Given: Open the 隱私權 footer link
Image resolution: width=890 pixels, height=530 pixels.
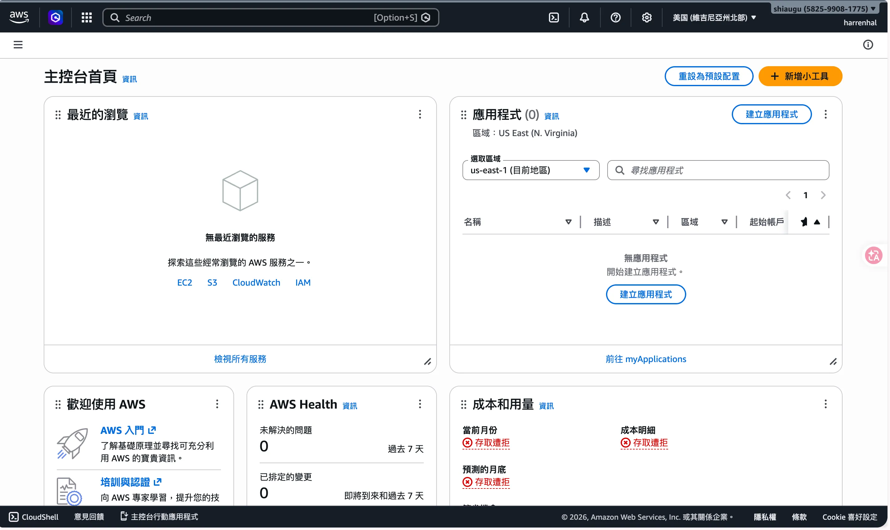Looking at the screenshot, I should click(x=764, y=517).
